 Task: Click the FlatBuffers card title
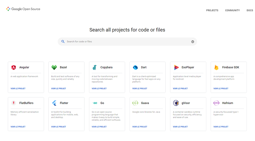[26, 103]
